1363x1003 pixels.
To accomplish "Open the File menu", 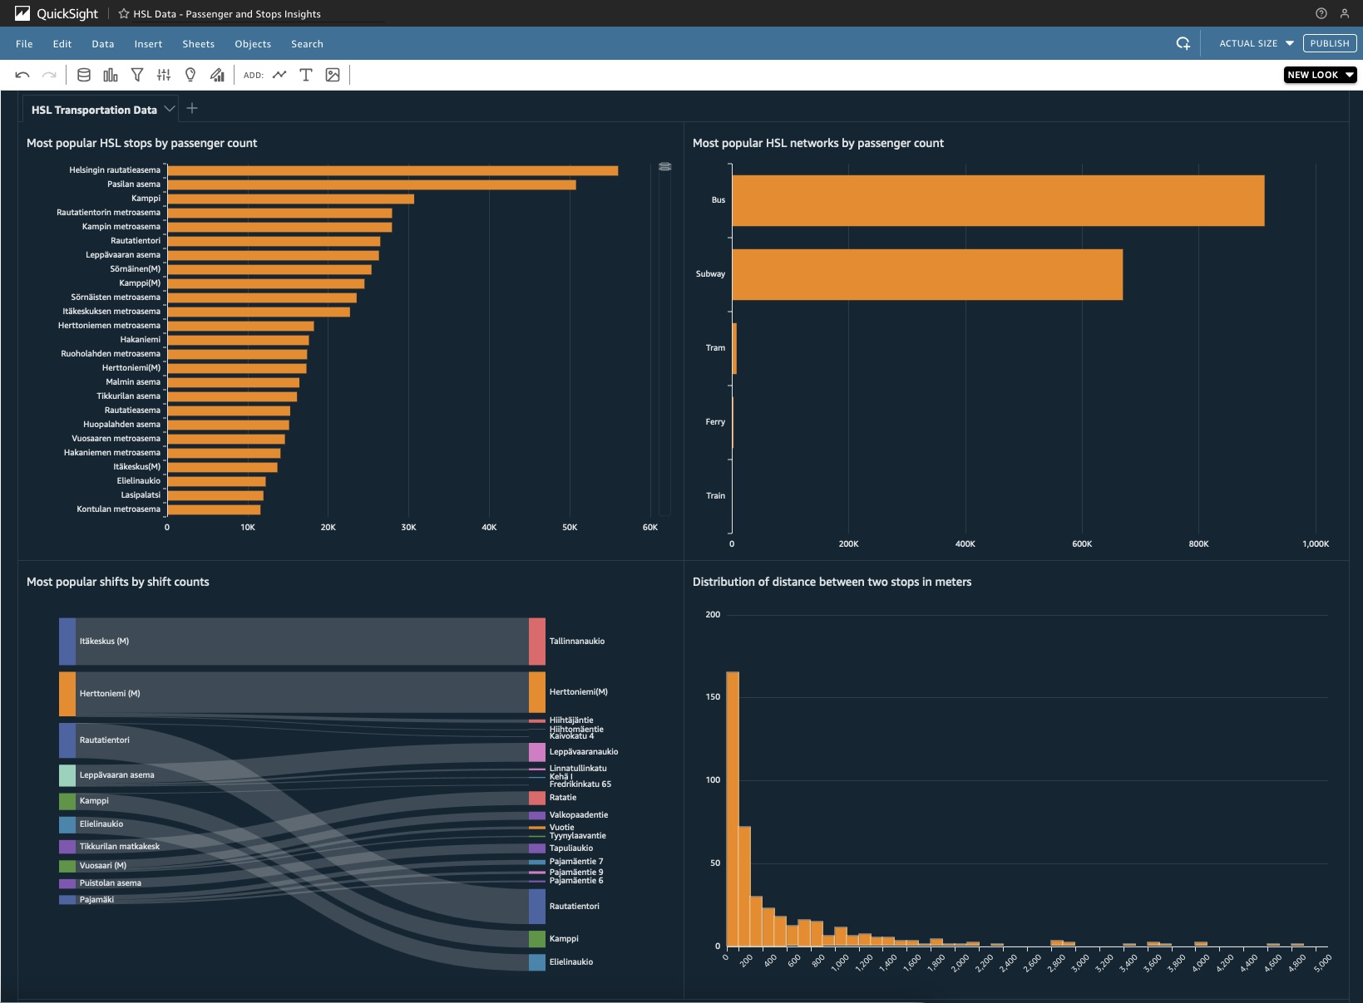I will tap(24, 44).
